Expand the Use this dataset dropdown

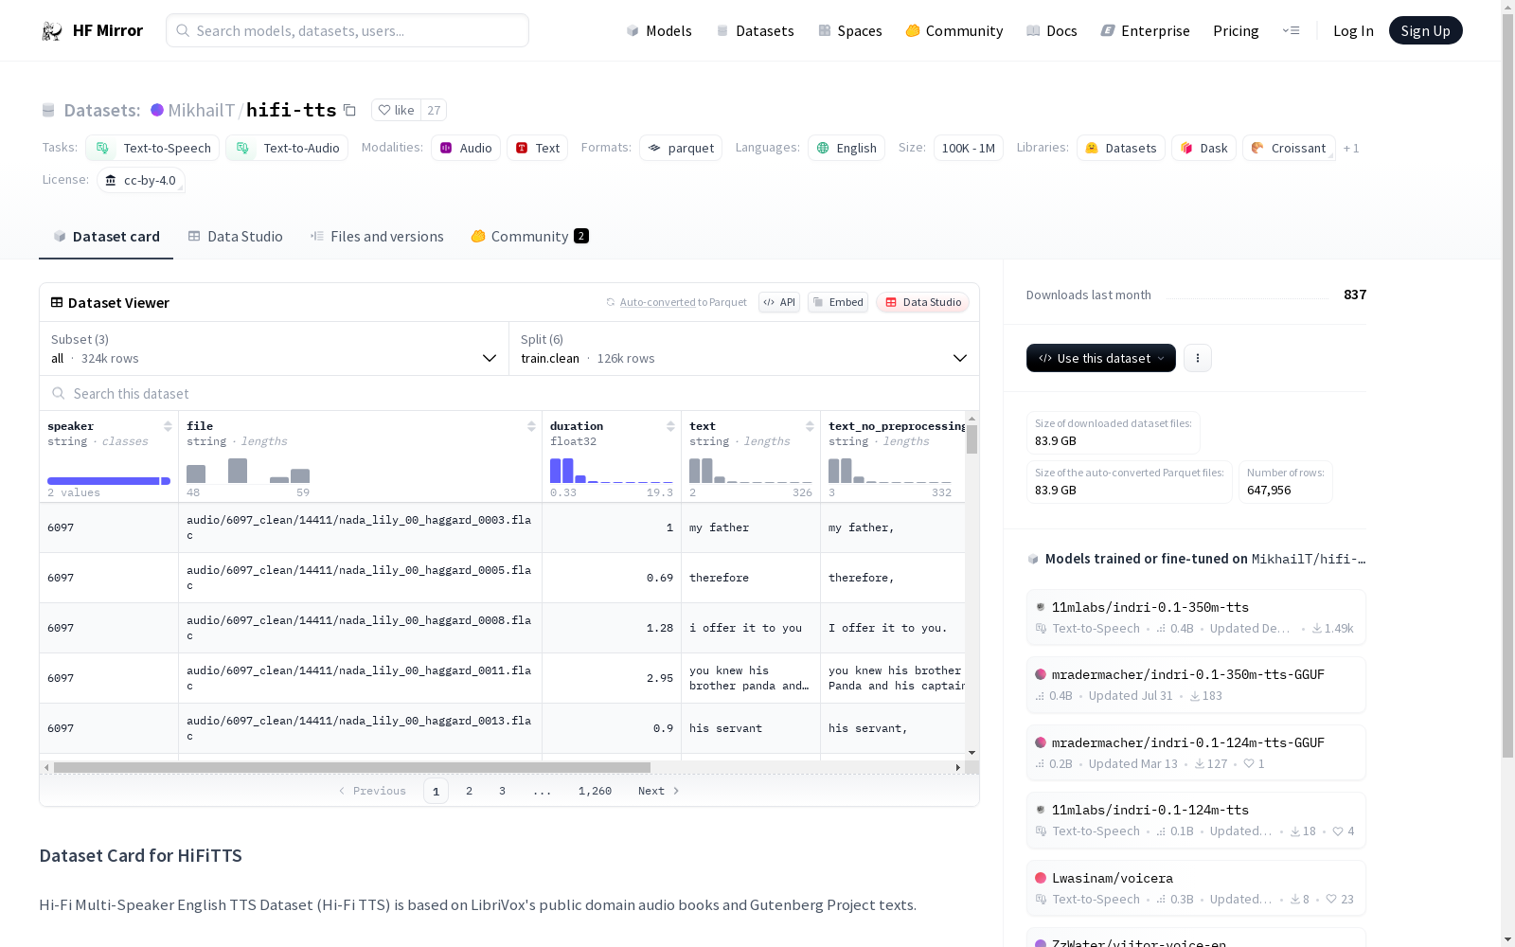point(1101,358)
